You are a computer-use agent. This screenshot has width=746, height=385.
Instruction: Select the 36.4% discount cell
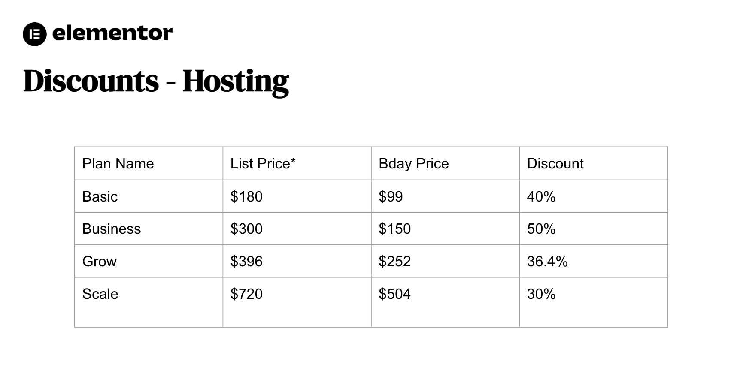click(x=594, y=261)
